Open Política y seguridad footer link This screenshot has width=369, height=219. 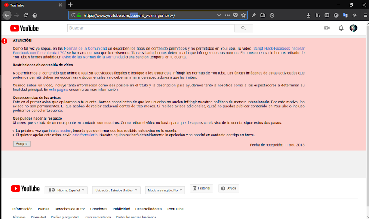click(x=65, y=217)
